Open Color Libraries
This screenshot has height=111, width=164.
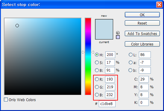142,44
